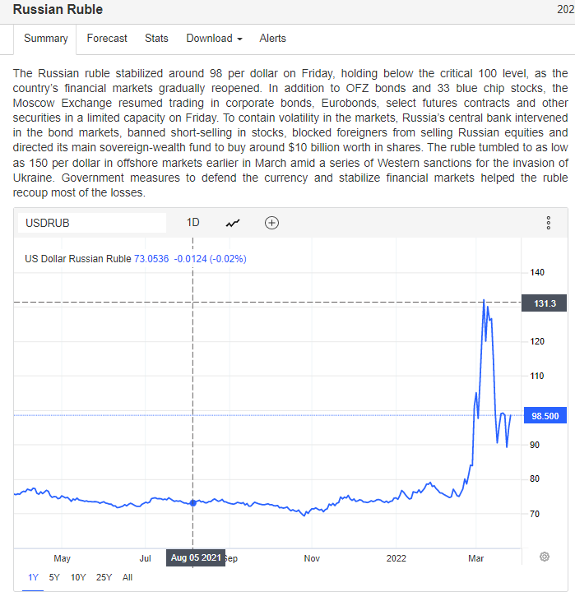
Task: Click the 131.3 price label on axis
Action: click(x=545, y=303)
